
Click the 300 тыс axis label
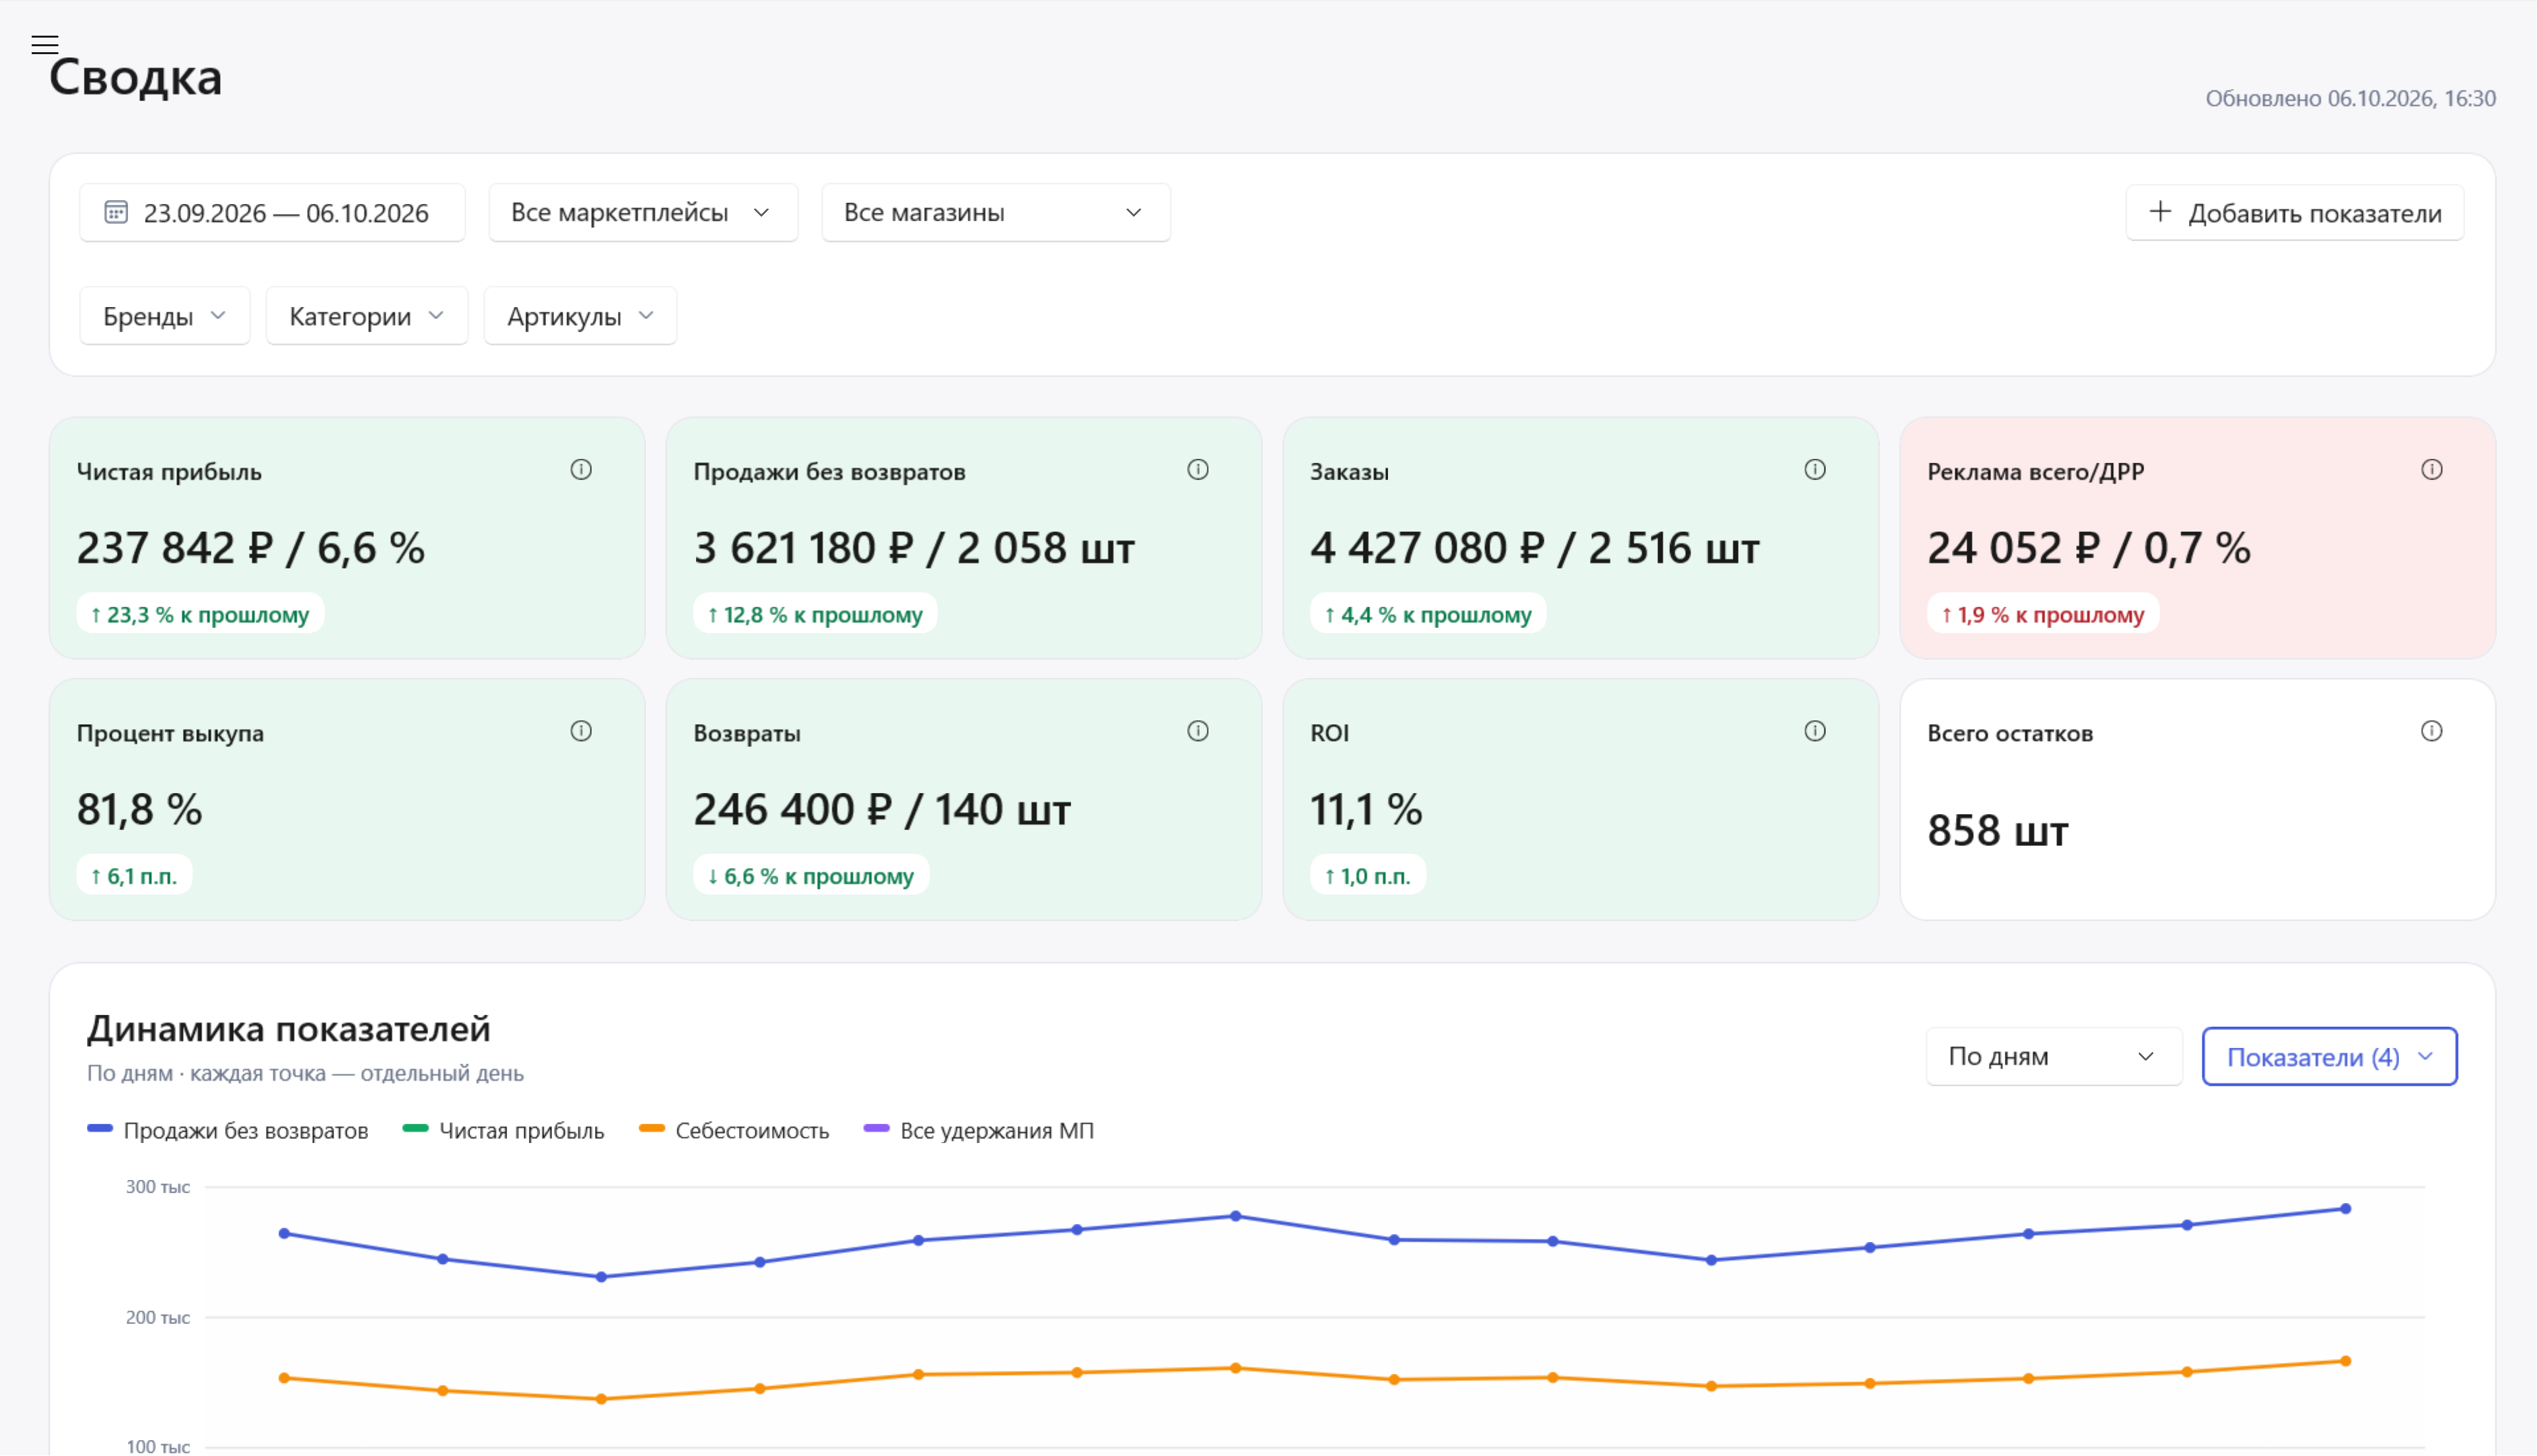[157, 1186]
